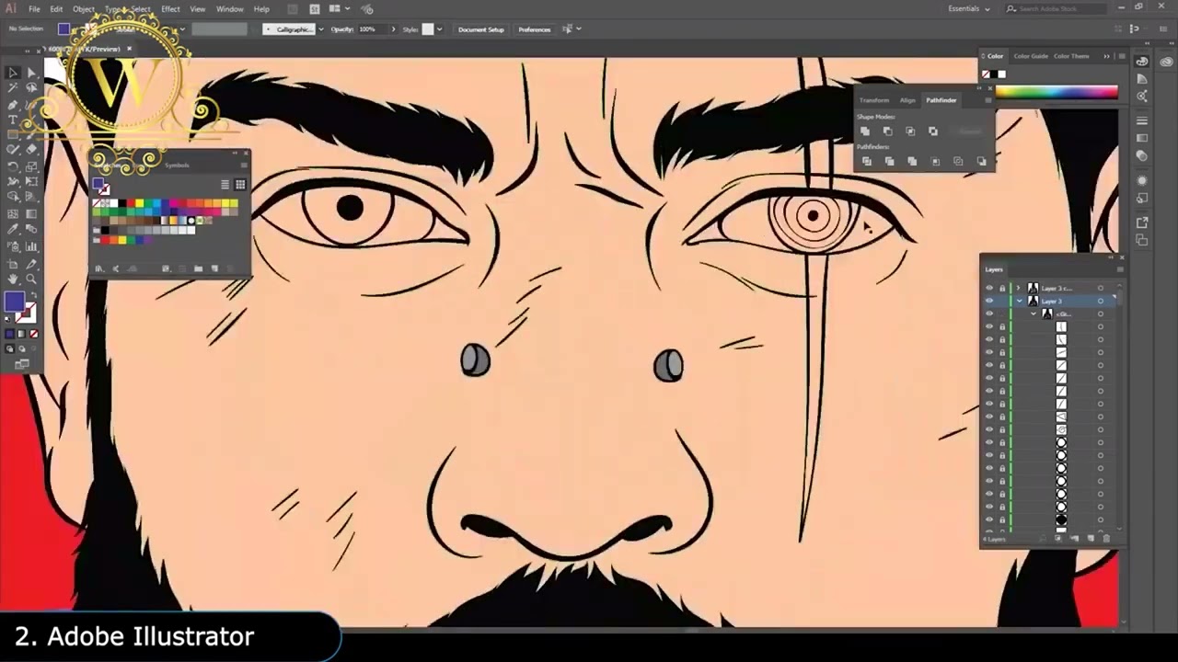This screenshot has height=662, width=1178.
Task: Hide the black filled circle sublayer
Action: click(x=989, y=519)
